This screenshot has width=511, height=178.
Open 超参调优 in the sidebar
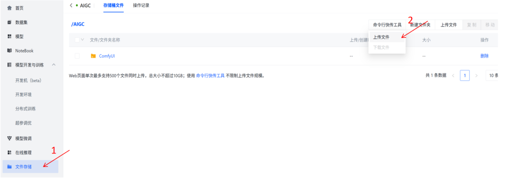click(24, 123)
